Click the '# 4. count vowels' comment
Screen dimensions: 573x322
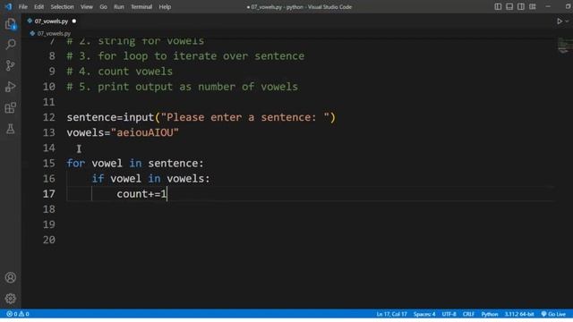pos(119,72)
